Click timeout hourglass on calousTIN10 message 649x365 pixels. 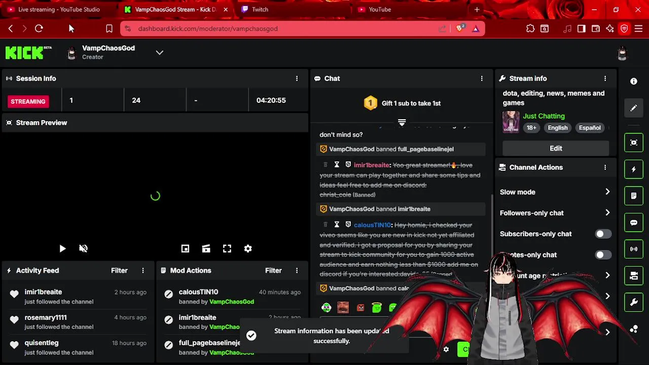pyautogui.click(x=337, y=225)
